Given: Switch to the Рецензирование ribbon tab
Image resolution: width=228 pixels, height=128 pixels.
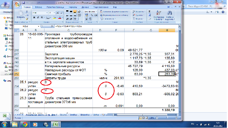Looking at the screenshot, I should tap(101, 7).
